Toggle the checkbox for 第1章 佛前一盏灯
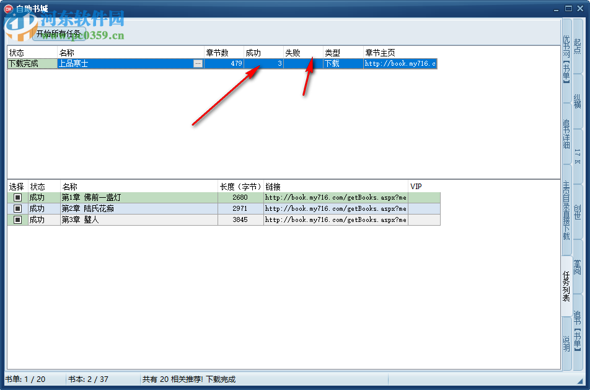This screenshot has height=390, width=590. 18,197
